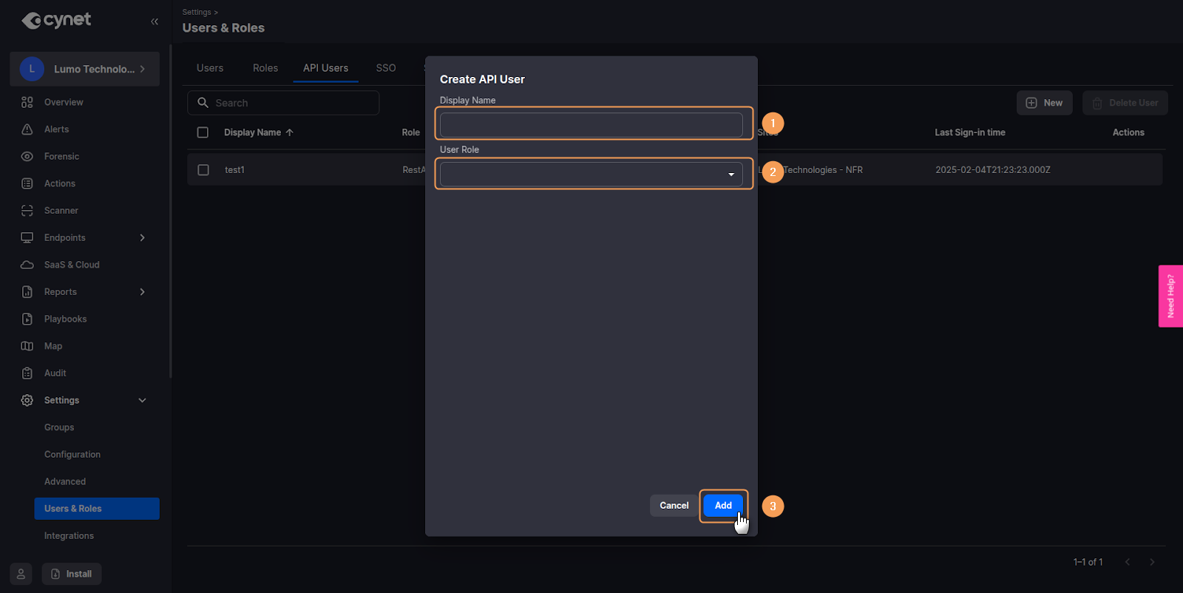The width and height of the screenshot is (1183, 593).
Task: Tick the select-all checkbox in table header
Action: point(203,132)
